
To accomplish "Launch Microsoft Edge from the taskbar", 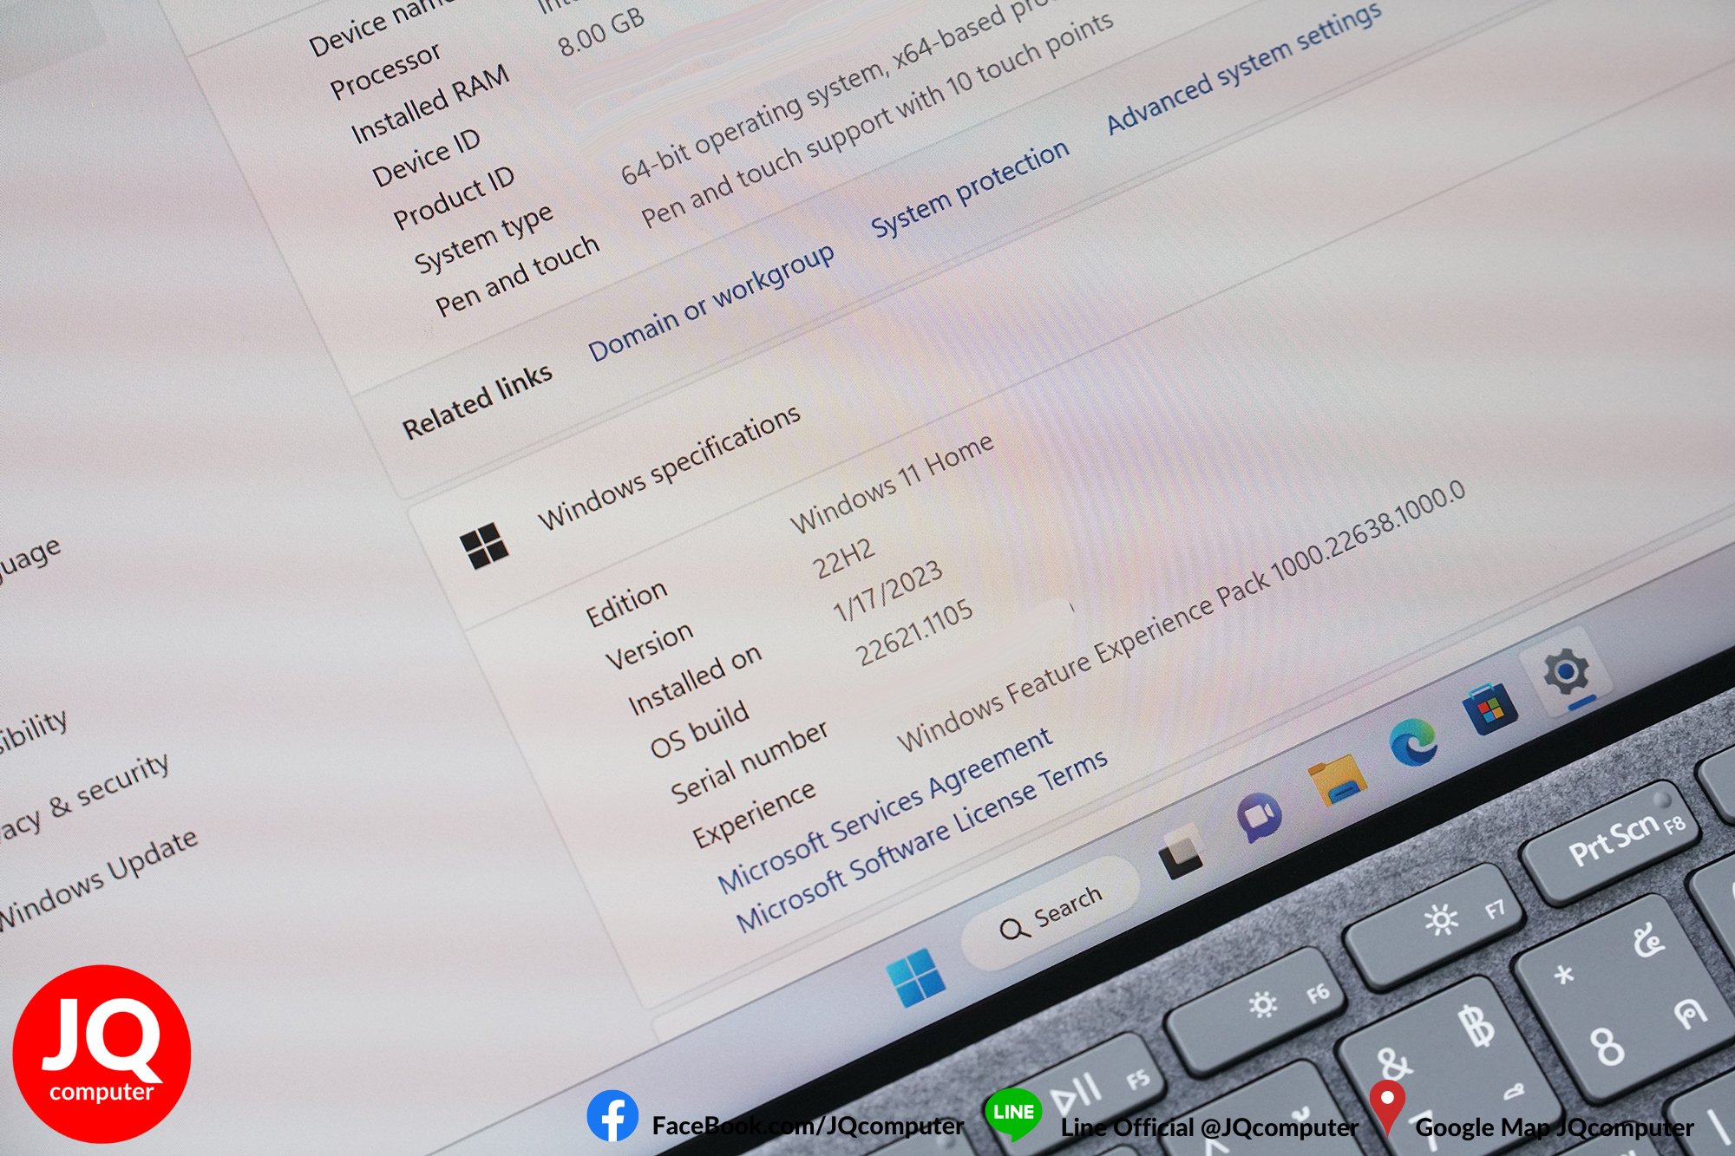I will point(1414,742).
